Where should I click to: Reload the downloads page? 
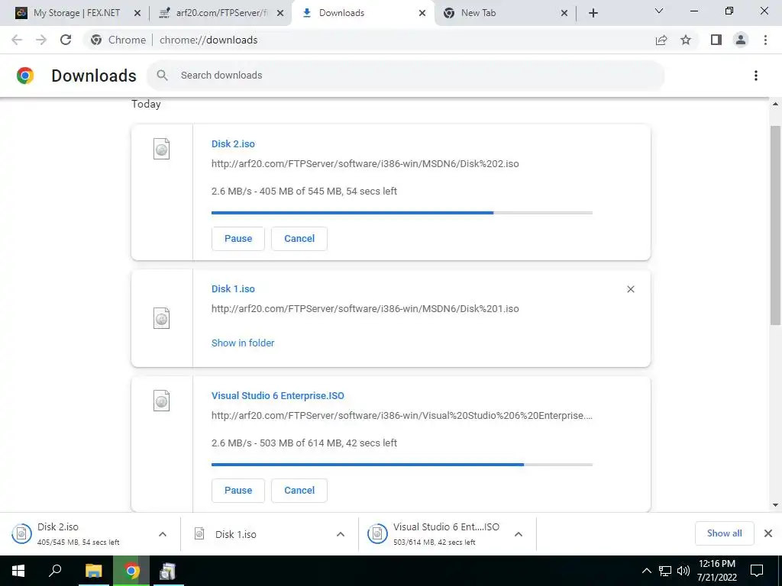point(66,40)
